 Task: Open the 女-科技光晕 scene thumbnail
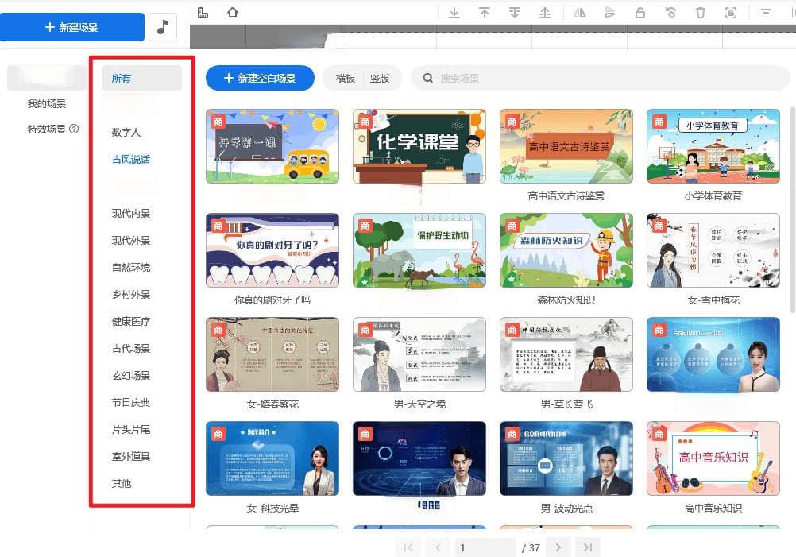click(x=272, y=458)
